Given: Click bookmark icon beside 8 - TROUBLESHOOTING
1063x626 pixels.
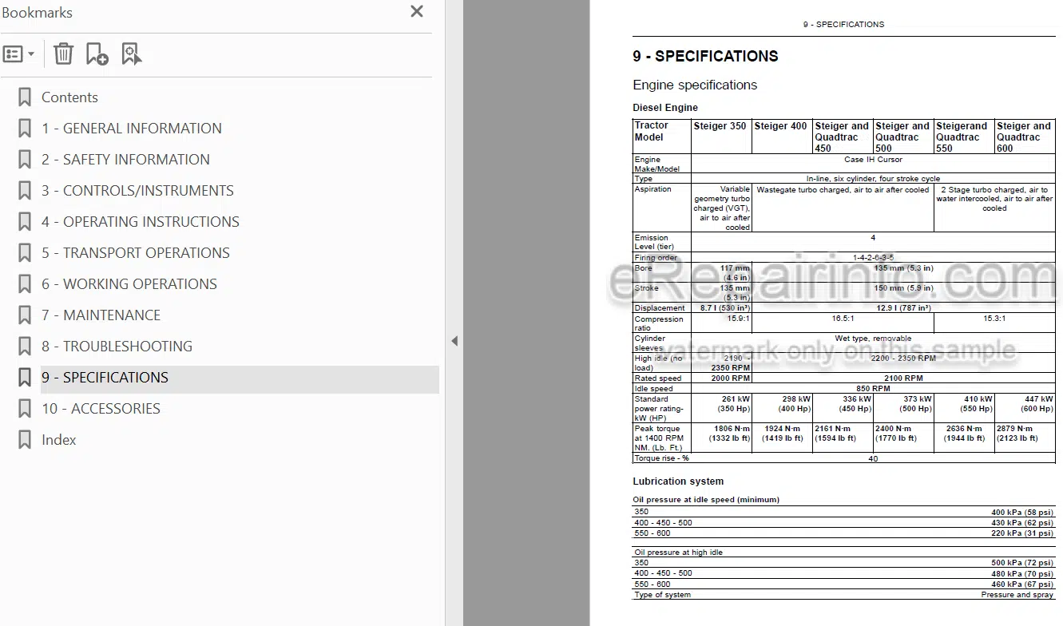Looking at the screenshot, I should pyautogui.click(x=25, y=347).
